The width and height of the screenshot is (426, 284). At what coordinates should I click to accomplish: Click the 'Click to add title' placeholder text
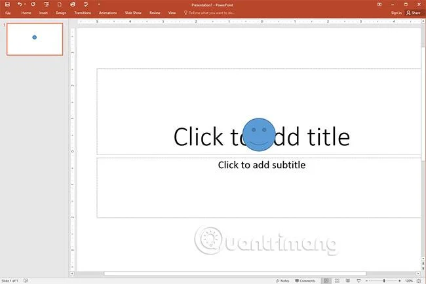point(261,137)
